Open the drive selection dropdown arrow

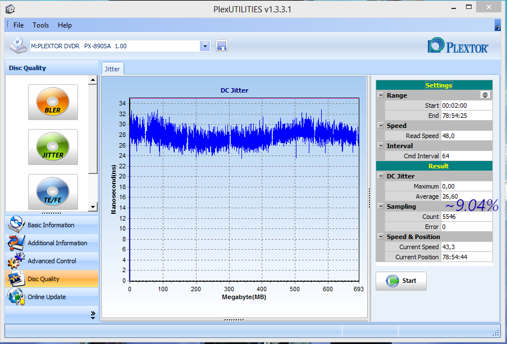[205, 46]
